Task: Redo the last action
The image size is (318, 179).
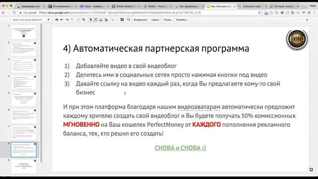Action: tap(67, 20)
